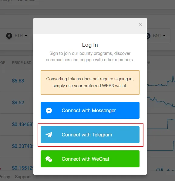Click the WEB3 wallet notice box
This screenshot has height=181, width=175.
(x=90, y=82)
